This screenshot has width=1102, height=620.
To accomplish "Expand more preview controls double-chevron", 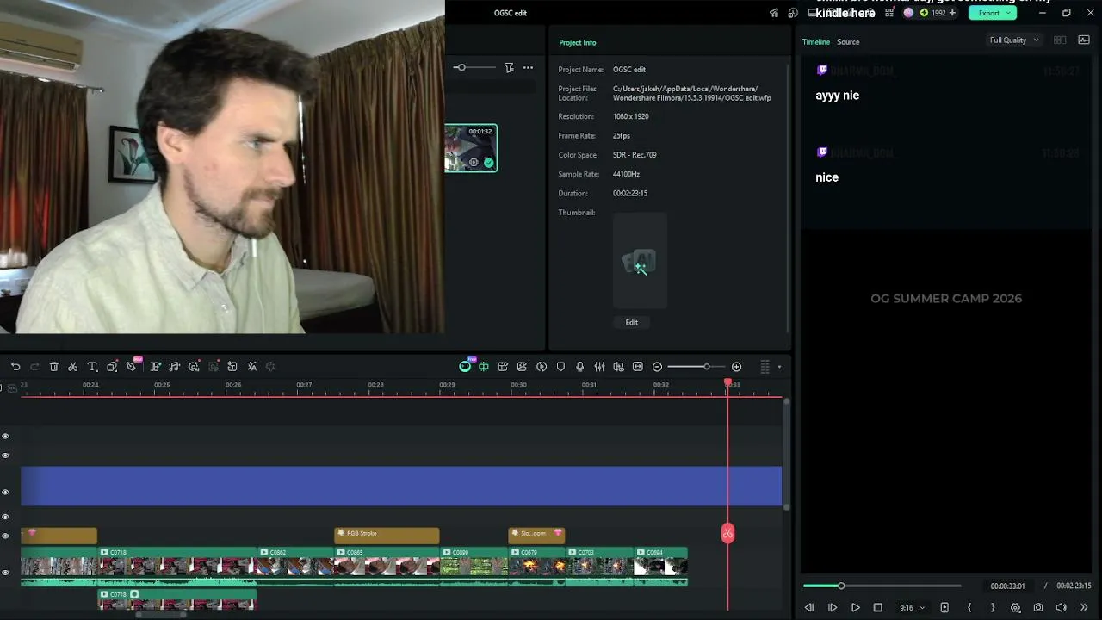I will pos(1084,608).
